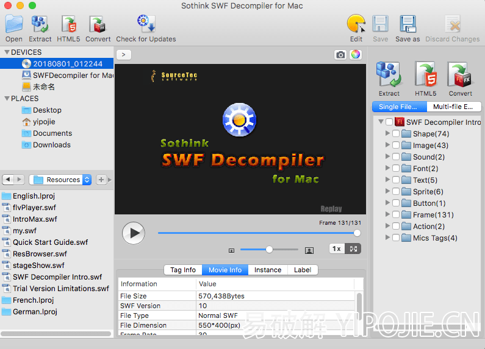This screenshot has height=349, width=485.
Task: Open the color wheel background picker
Action: pos(356,55)
